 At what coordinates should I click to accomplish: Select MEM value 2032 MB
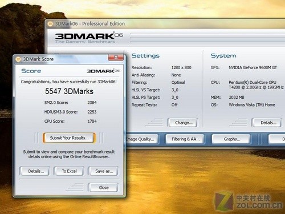(237, 98)
